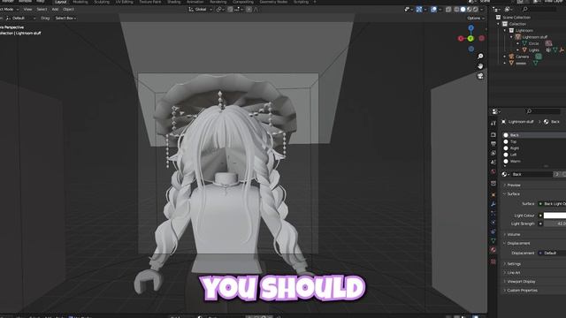The width and height of the screenshot is (566, 318).
Task: Open the Render properties tab icon
Action: tap(493, 135)
